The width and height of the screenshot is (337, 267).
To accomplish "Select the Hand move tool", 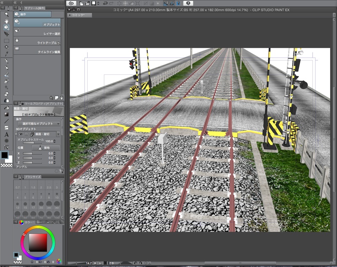I will click(6, 21).
